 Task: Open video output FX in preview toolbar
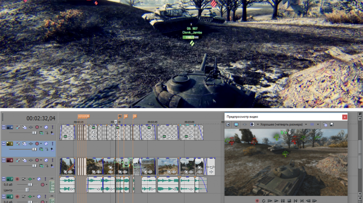pyautogui.click(x=245, y=125)
